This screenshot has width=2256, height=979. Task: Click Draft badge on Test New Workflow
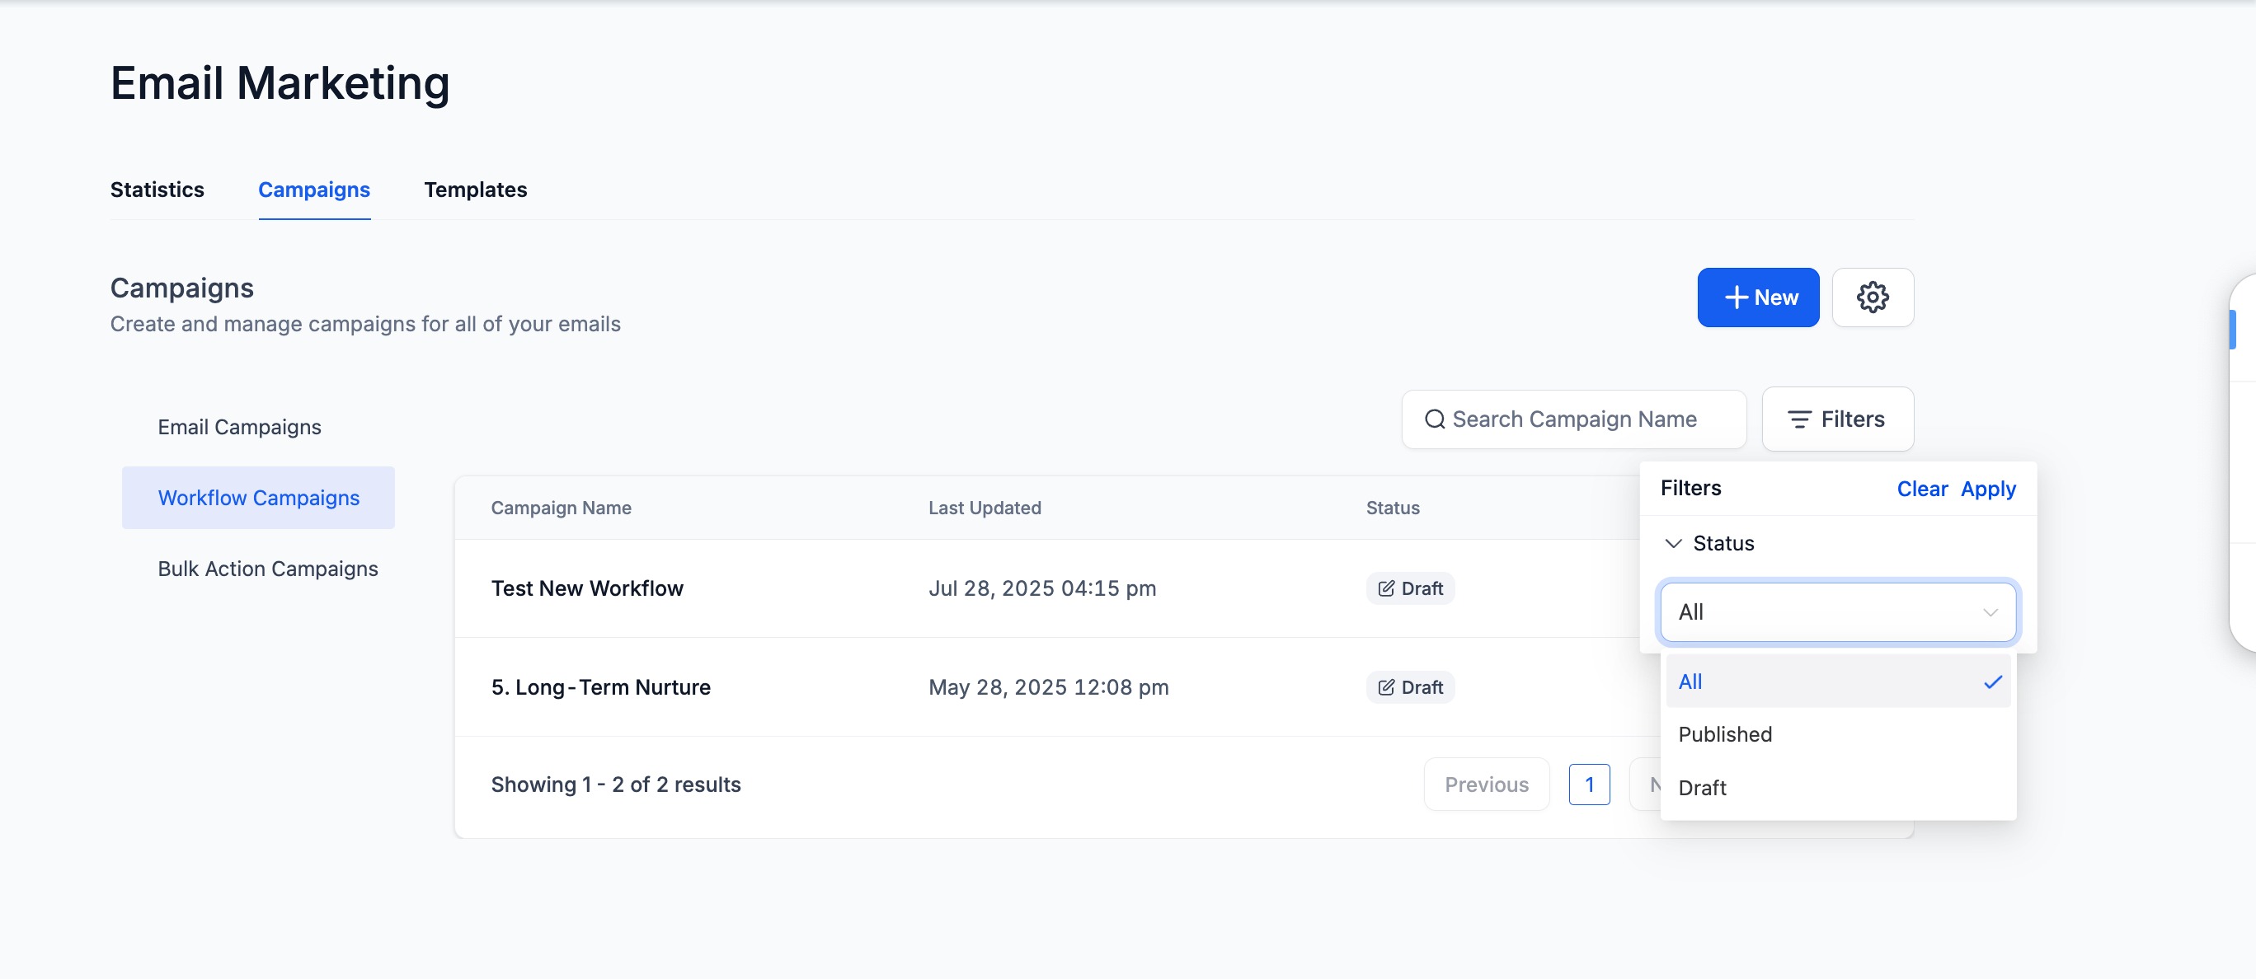[x=1410, y=588]
